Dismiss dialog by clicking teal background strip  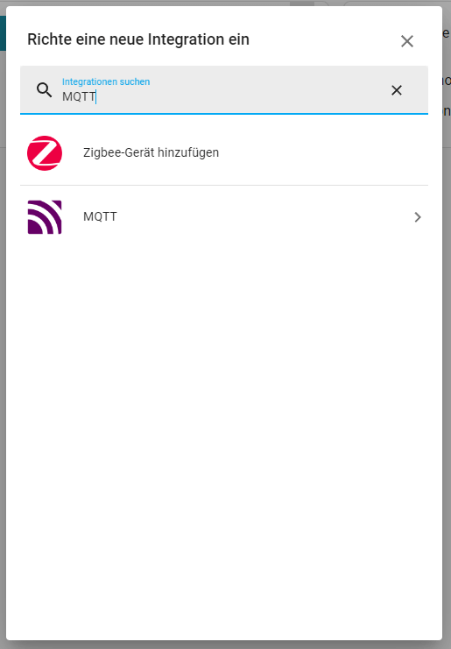point(3,33)
